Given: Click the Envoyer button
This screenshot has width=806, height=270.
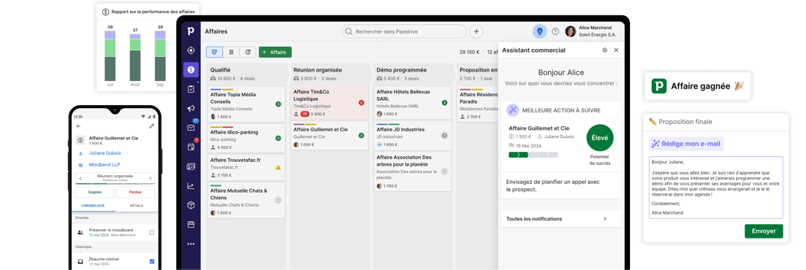Looking at the screenshot, I should (764, 231).
